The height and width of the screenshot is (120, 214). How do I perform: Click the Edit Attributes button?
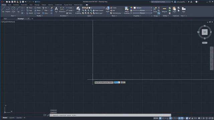116,13
